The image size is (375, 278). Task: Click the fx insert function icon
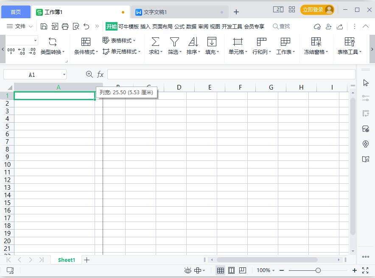click(x=101, y=74)
